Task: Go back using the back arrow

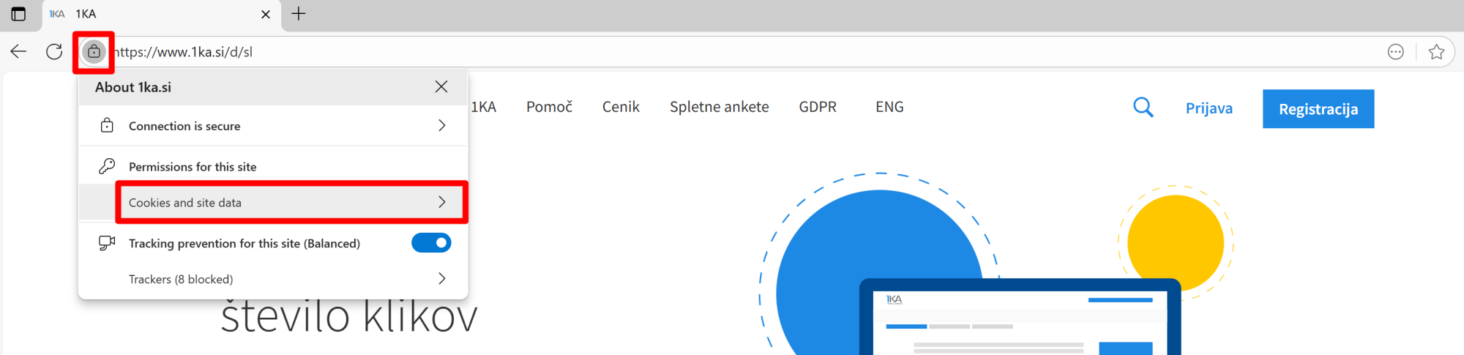Action: tap(19, 52)
